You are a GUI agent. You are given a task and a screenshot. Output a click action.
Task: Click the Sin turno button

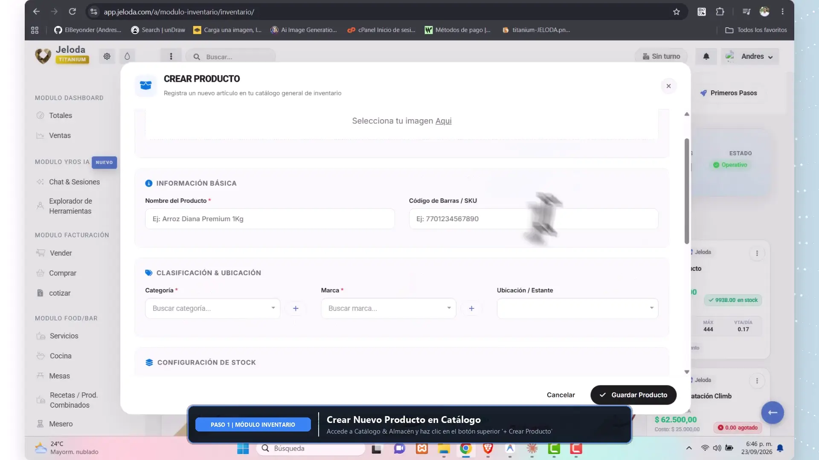pyautogui.click(x=662, y=56)
